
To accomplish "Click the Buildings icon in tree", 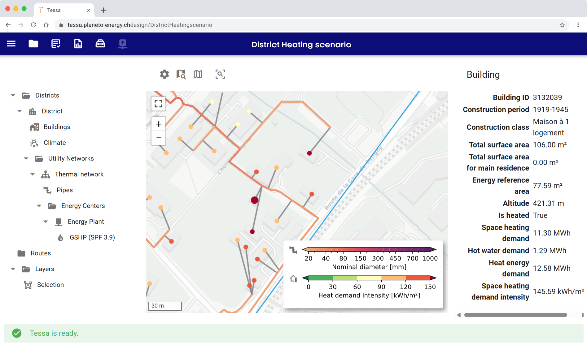I will (x=34, y=127).
